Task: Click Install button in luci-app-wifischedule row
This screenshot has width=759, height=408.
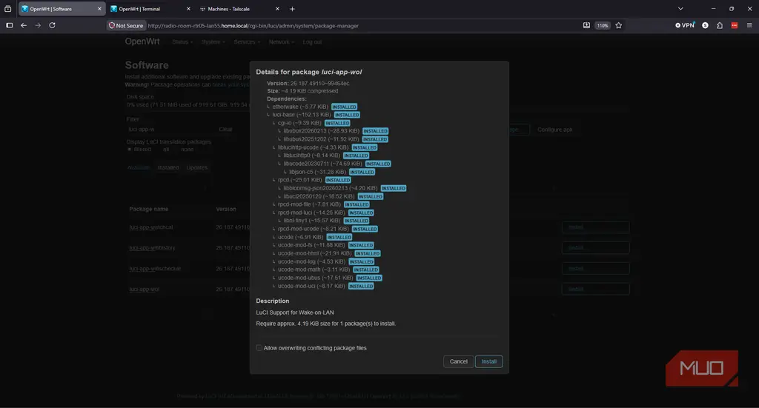Action: point(595,269)
